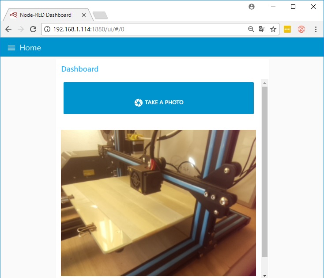Click the zoom magnifier icon in address bar
The width and height of the screenshot is (324, 278).
(x=251, y=29)
